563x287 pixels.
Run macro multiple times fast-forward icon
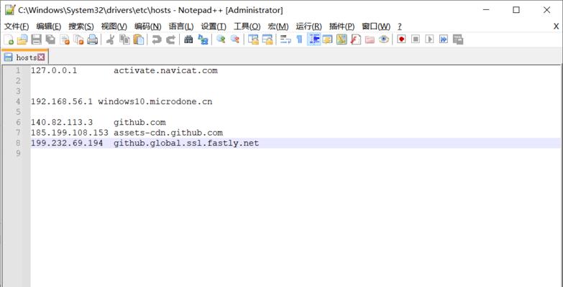coord(444,39)
